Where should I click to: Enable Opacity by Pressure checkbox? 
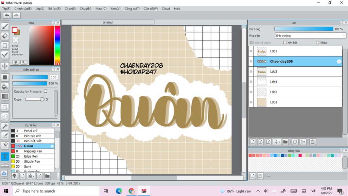tap(46, 91)
